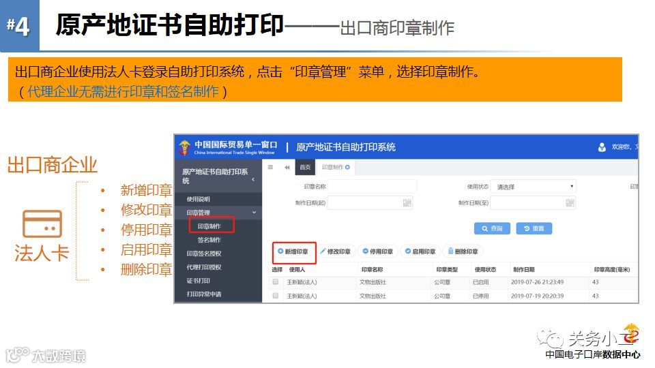Click the date 2019-07-19 20:20:39
Image resolution: width=655 pixels, height=368 pixels.
[537, 296]
